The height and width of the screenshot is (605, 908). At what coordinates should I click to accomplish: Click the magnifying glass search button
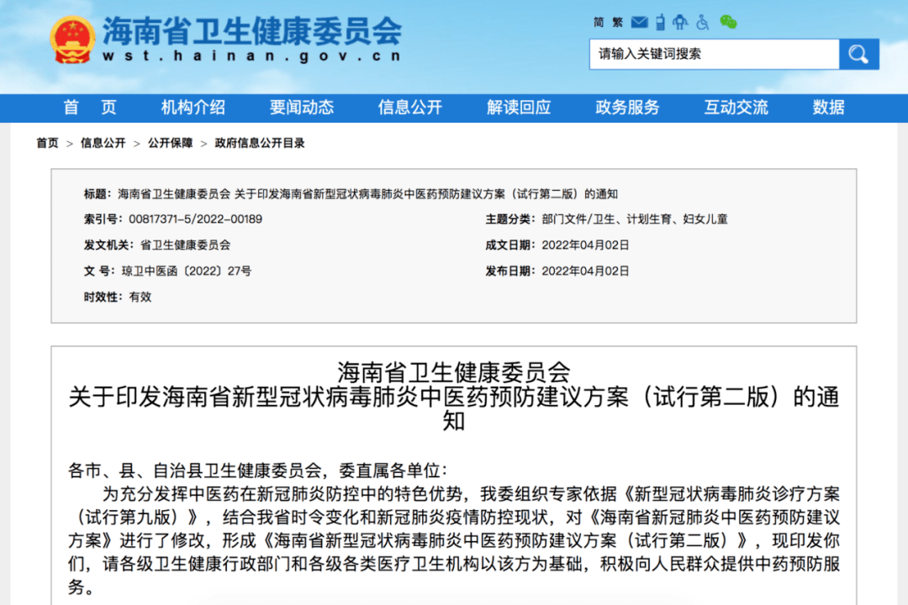[858, 55]
